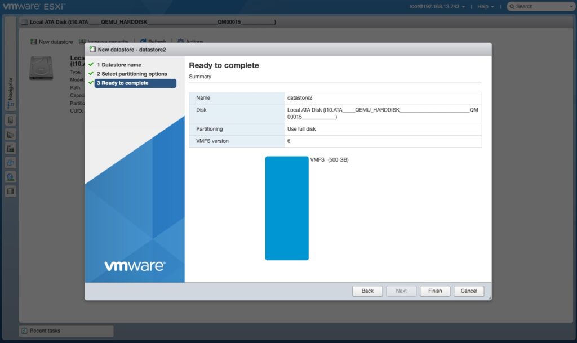
Task: Select step 3 Ready to complete
Action: [135, 83]
